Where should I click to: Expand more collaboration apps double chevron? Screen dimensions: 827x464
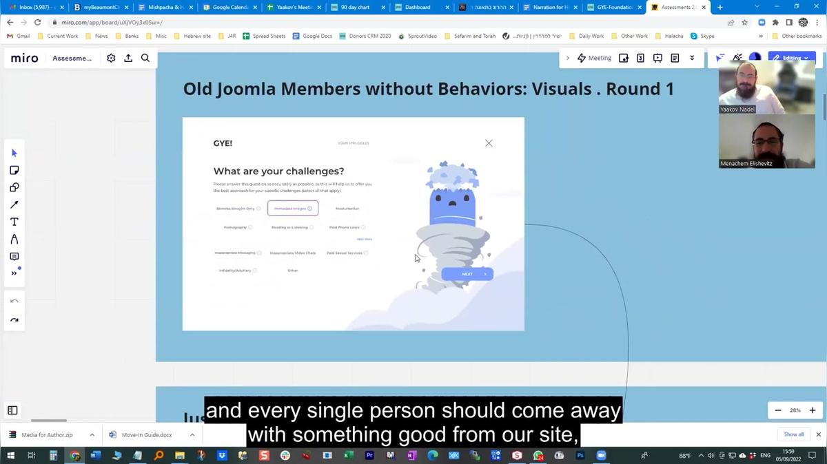click(x=692, y=59)
